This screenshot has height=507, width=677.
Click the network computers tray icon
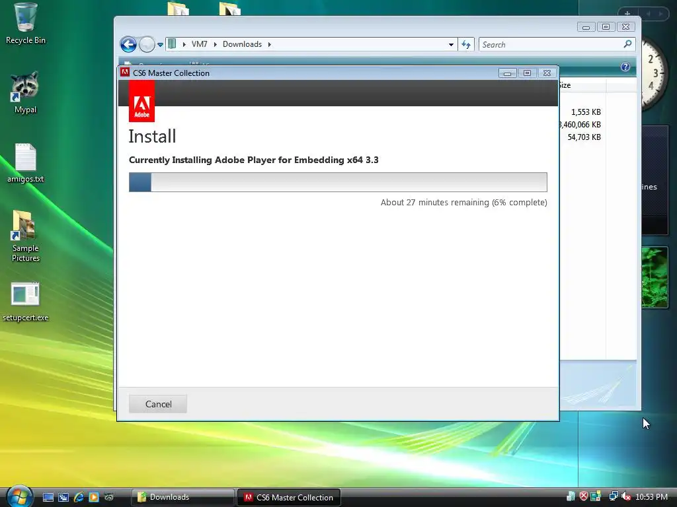click(614, 496)
